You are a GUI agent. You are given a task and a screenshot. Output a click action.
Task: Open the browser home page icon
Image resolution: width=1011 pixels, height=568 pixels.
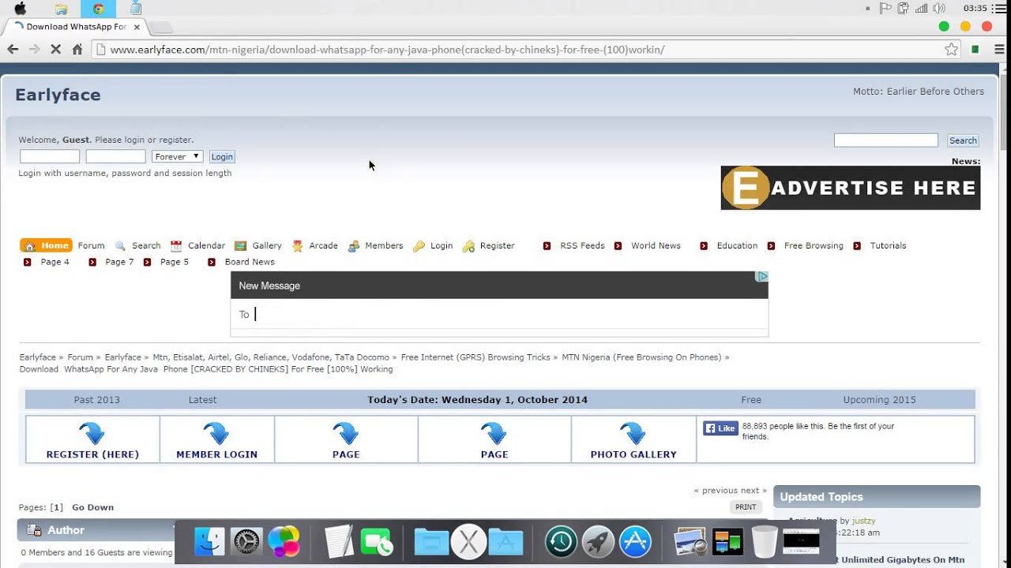point(77,49)
